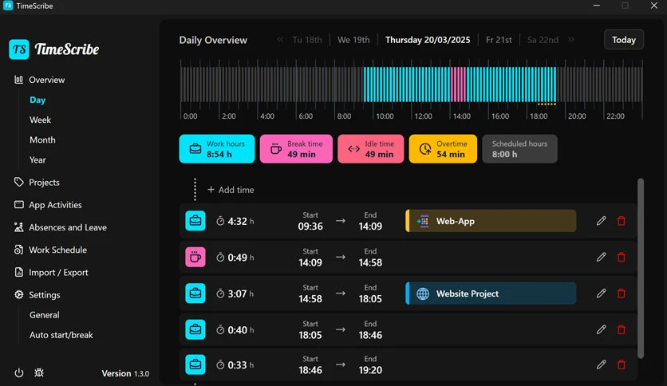
Task: Click the Work hours 8:54 h card
Action: point(217,149)
